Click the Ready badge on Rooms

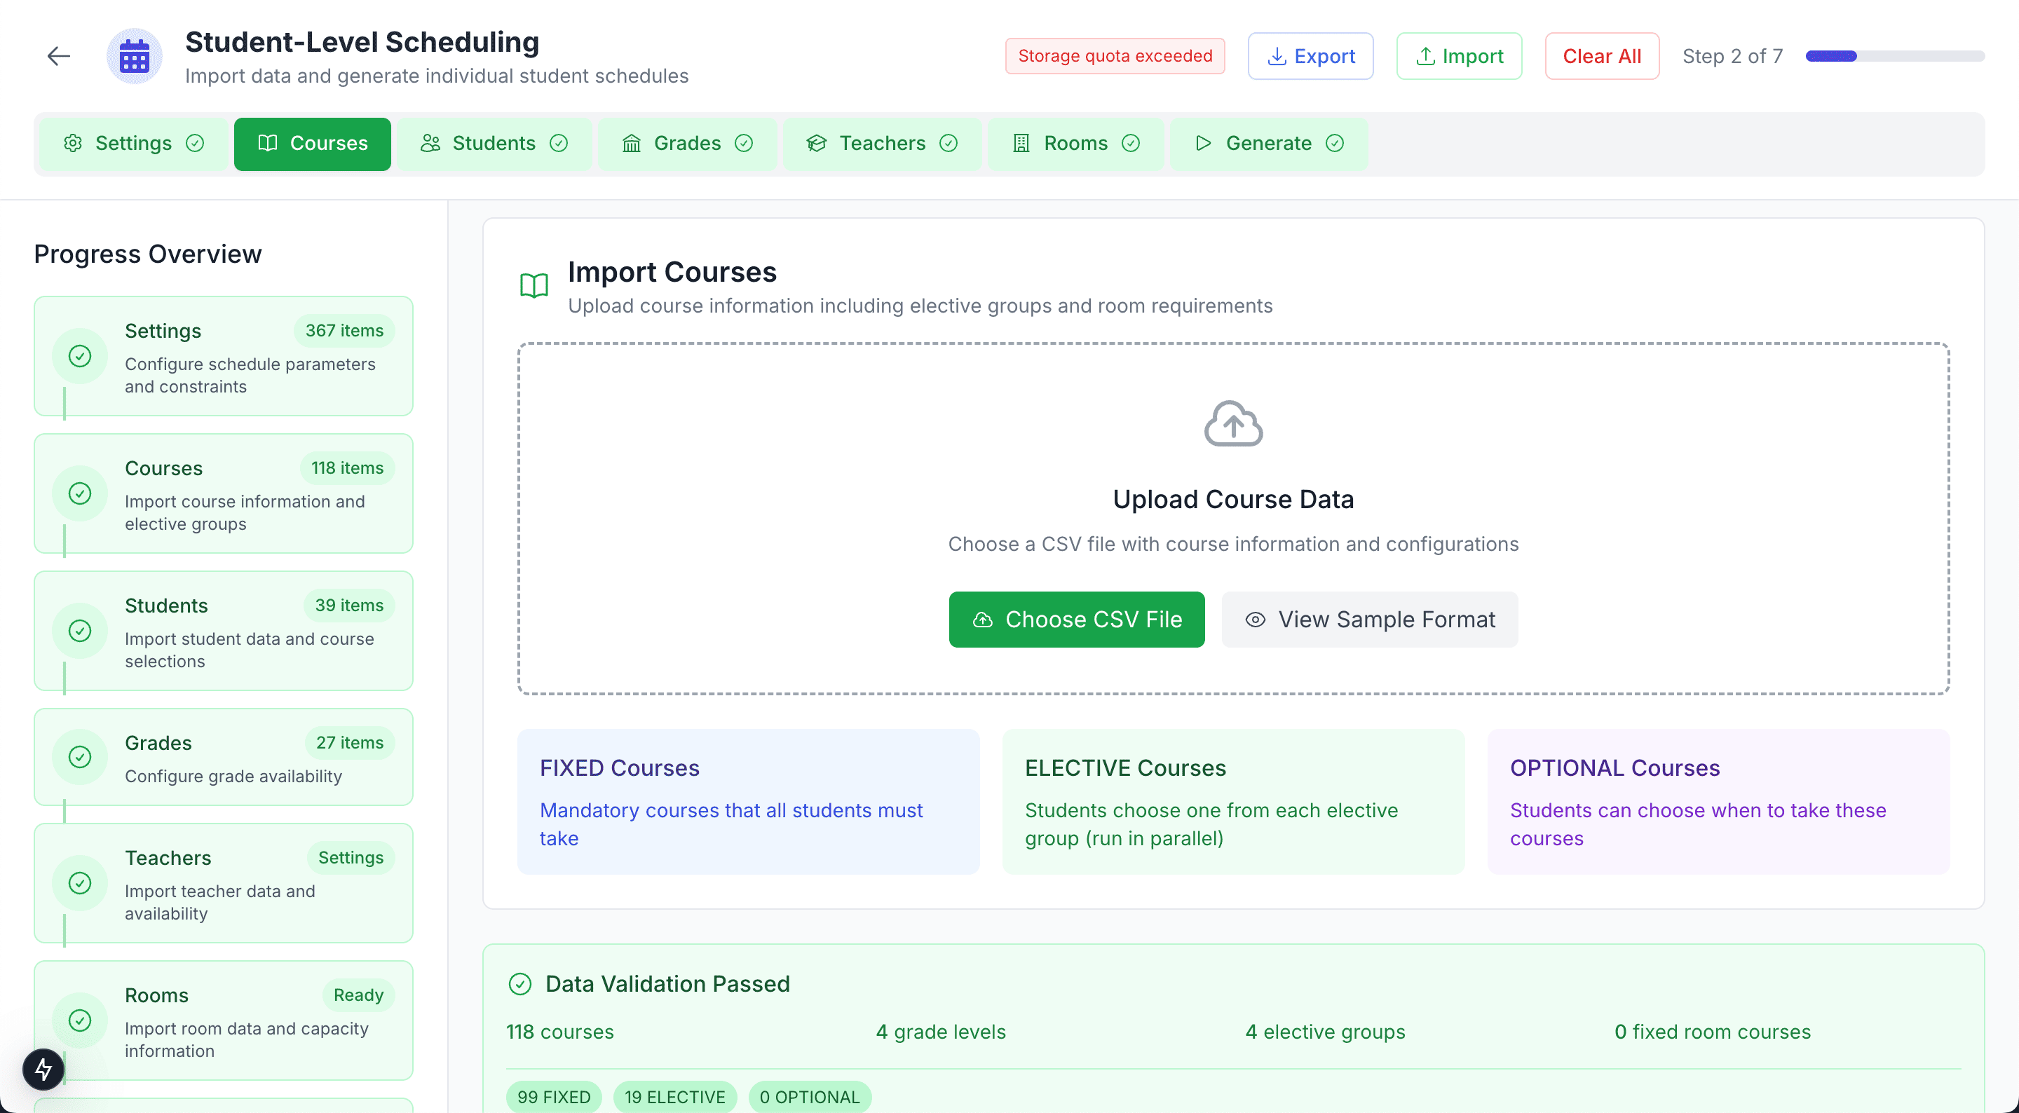(x=359, y=995)
